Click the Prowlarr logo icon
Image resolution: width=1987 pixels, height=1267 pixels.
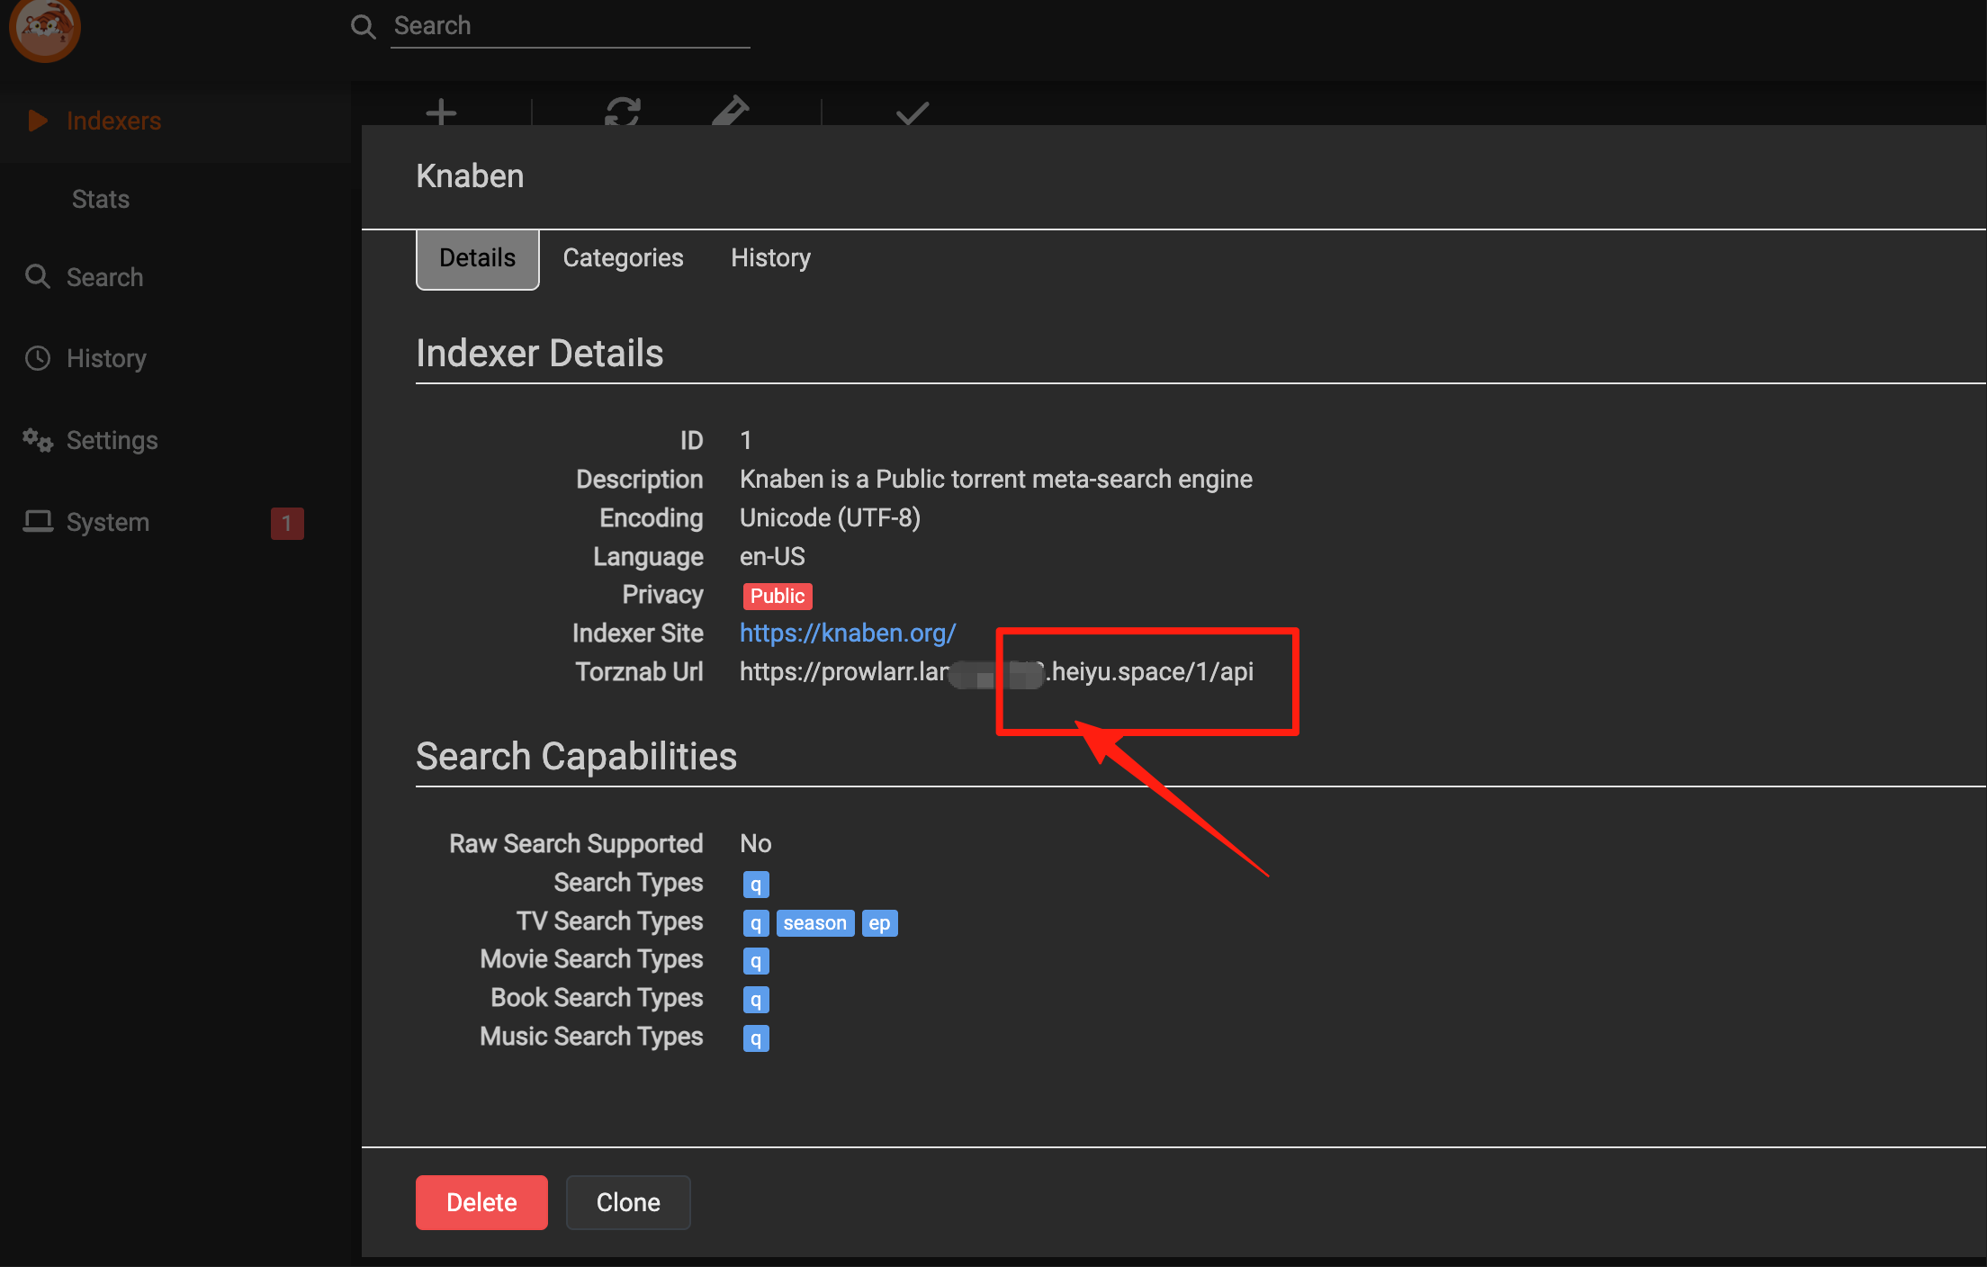[x=44, y=28]
